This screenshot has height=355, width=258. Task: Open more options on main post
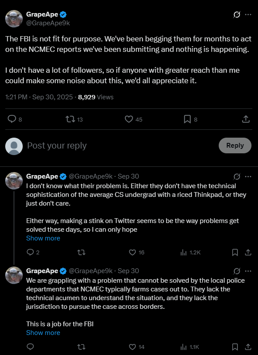click(248, 15)
